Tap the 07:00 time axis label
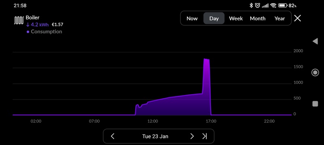 click(x=94, y=121)
